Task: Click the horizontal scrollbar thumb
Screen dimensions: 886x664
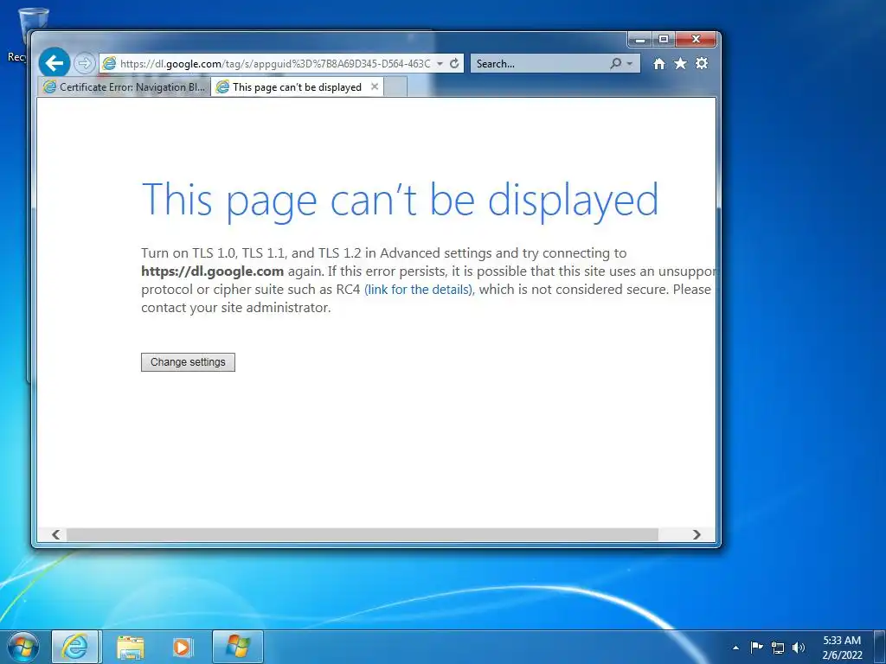Action: click(363, 534)
